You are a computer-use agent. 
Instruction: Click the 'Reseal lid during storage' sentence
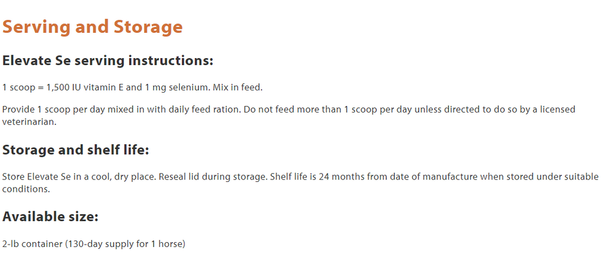coord(213,177)
